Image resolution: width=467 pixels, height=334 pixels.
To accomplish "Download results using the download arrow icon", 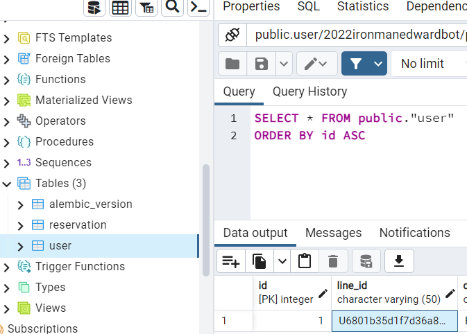I will coord(399,261).
